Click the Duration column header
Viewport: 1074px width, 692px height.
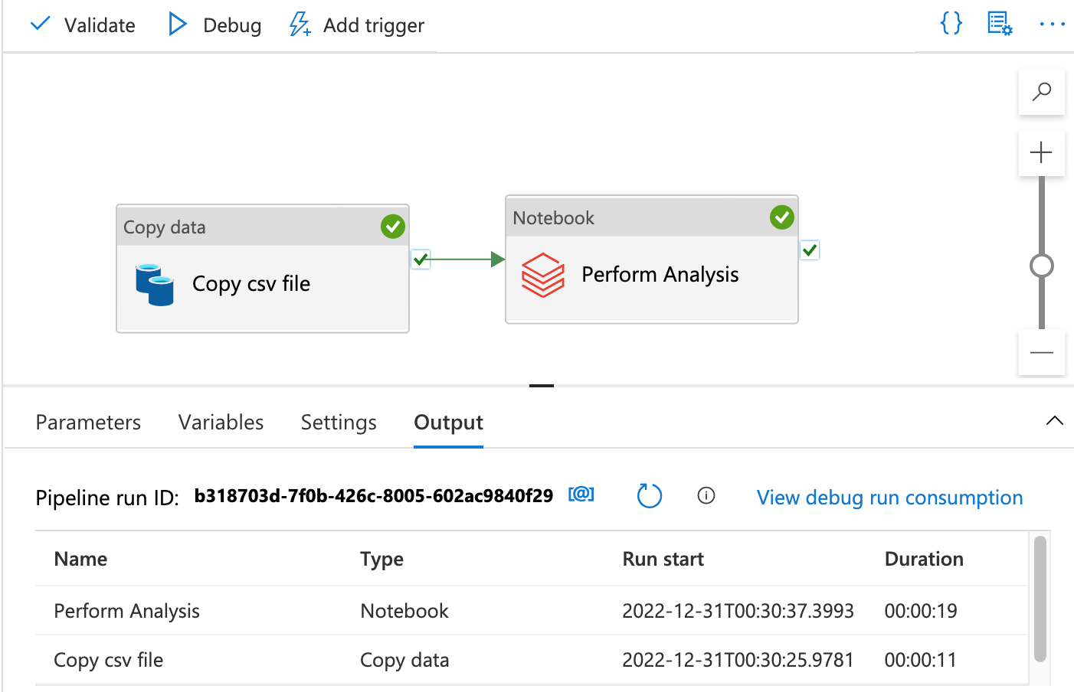pos(924,559)
